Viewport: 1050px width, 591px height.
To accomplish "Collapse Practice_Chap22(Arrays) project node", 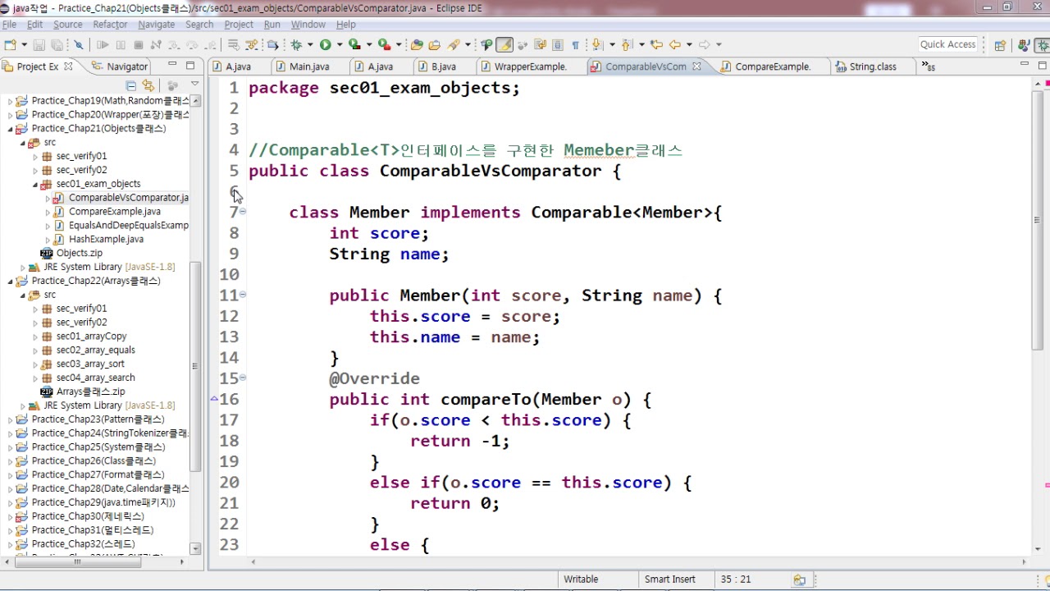I will pos(11,281).
